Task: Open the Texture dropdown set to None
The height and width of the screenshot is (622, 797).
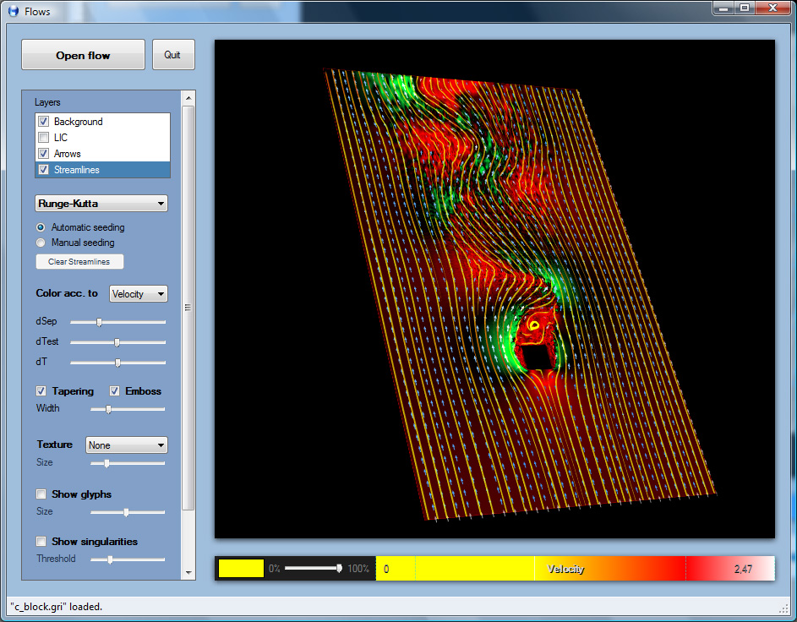Action: click(127, 445)
